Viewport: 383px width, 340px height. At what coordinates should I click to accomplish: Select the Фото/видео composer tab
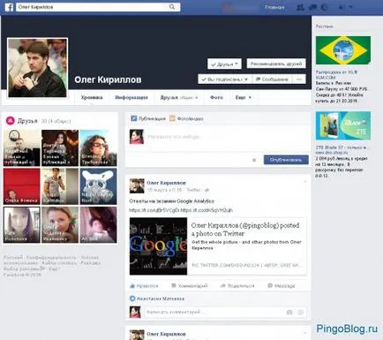(x=186, y=118)
